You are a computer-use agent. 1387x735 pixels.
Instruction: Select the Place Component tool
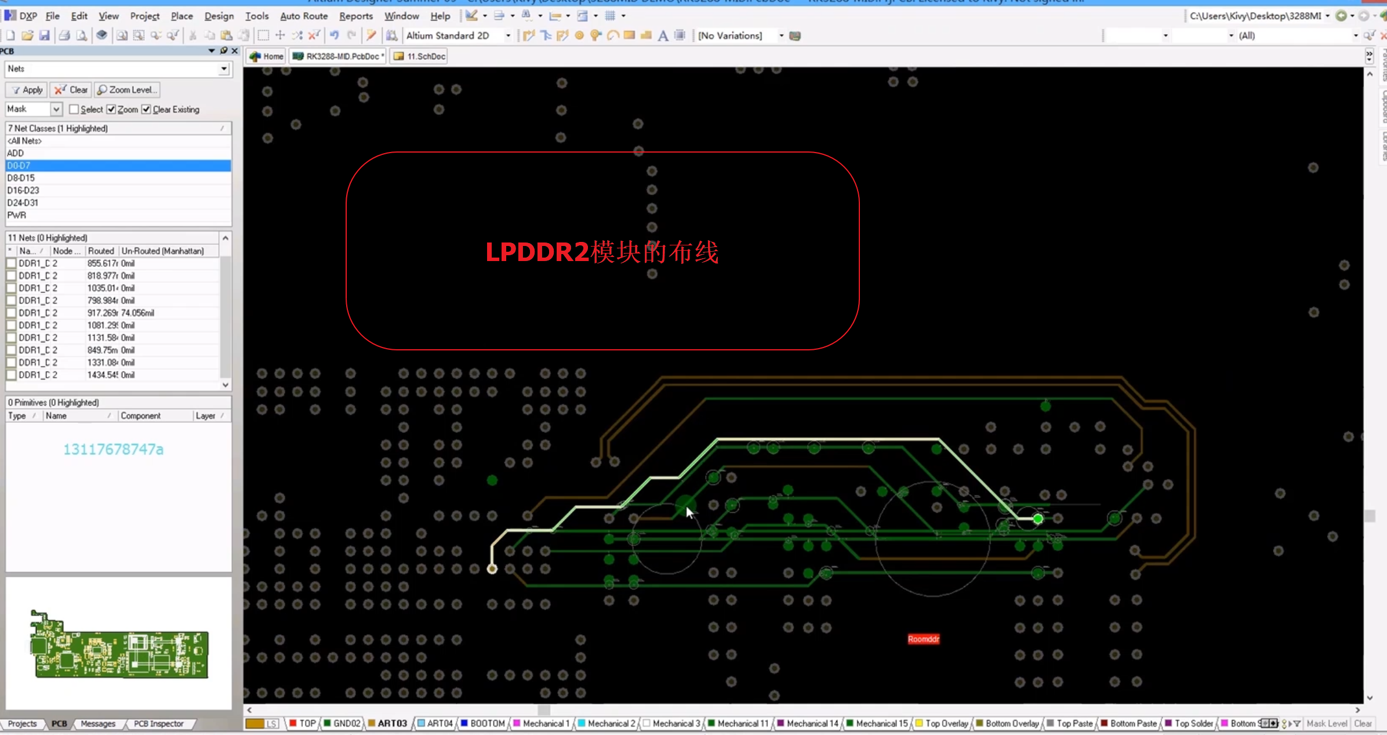tap(680, 36)
